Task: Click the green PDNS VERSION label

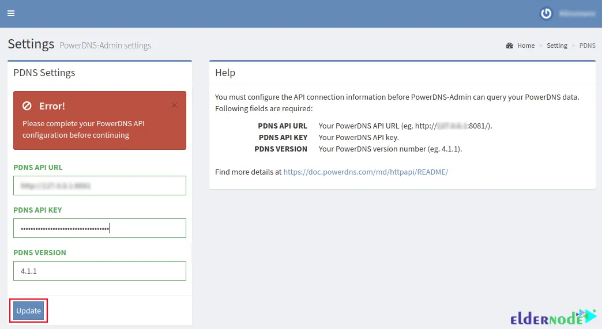Action: [x=40, y=253]
